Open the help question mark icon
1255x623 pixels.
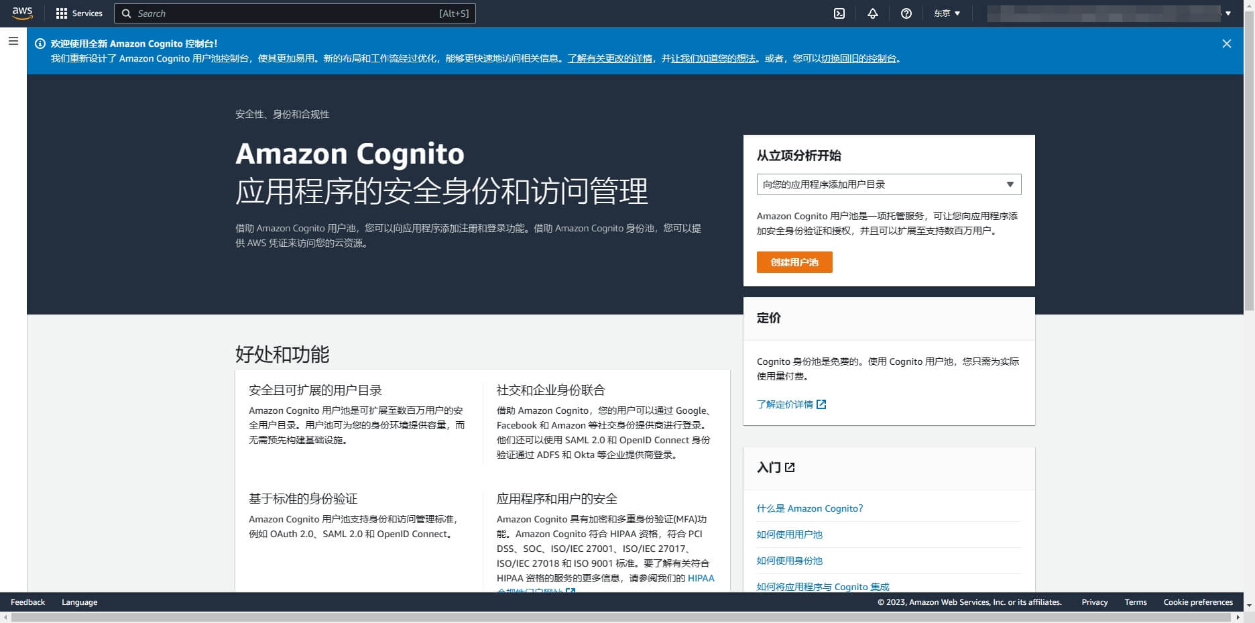pyautogui.click(x=906, y=13)
